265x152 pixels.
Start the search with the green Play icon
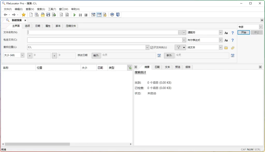(x=74, y=15)
